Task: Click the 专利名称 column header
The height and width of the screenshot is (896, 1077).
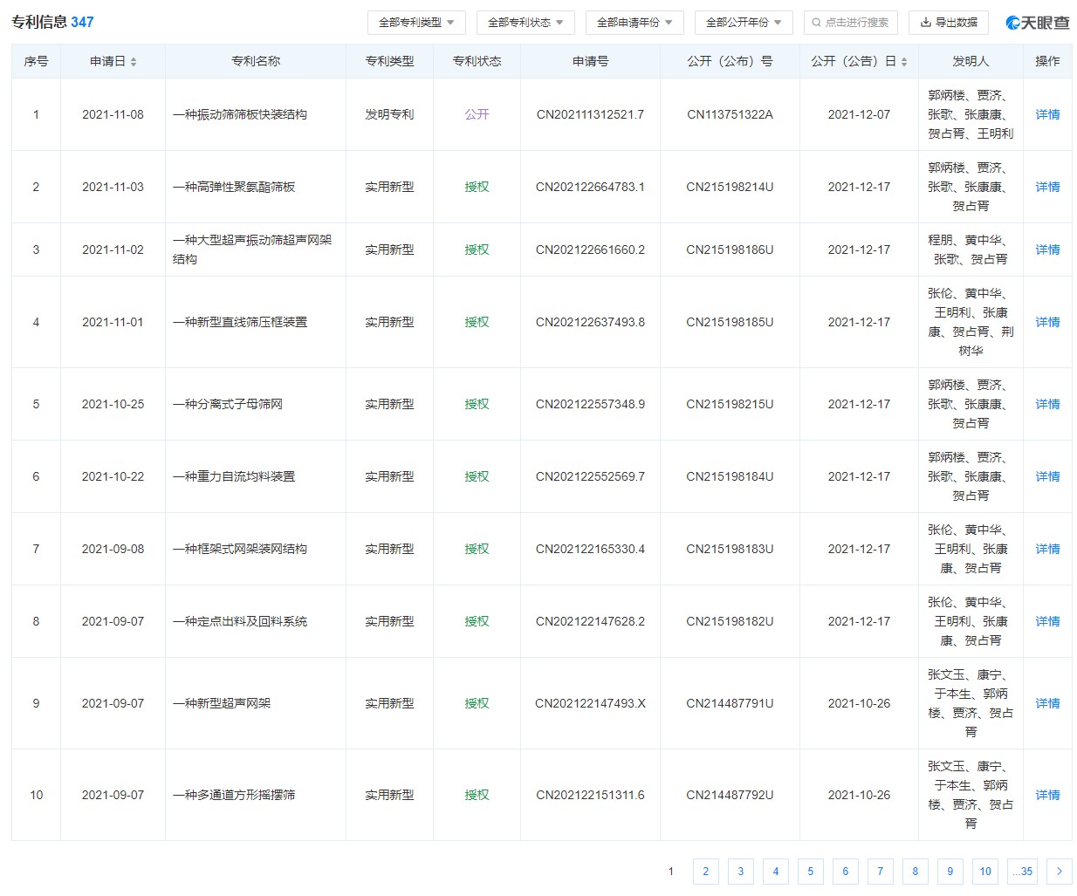Action: pyautogui.click(x=256, y=61)
